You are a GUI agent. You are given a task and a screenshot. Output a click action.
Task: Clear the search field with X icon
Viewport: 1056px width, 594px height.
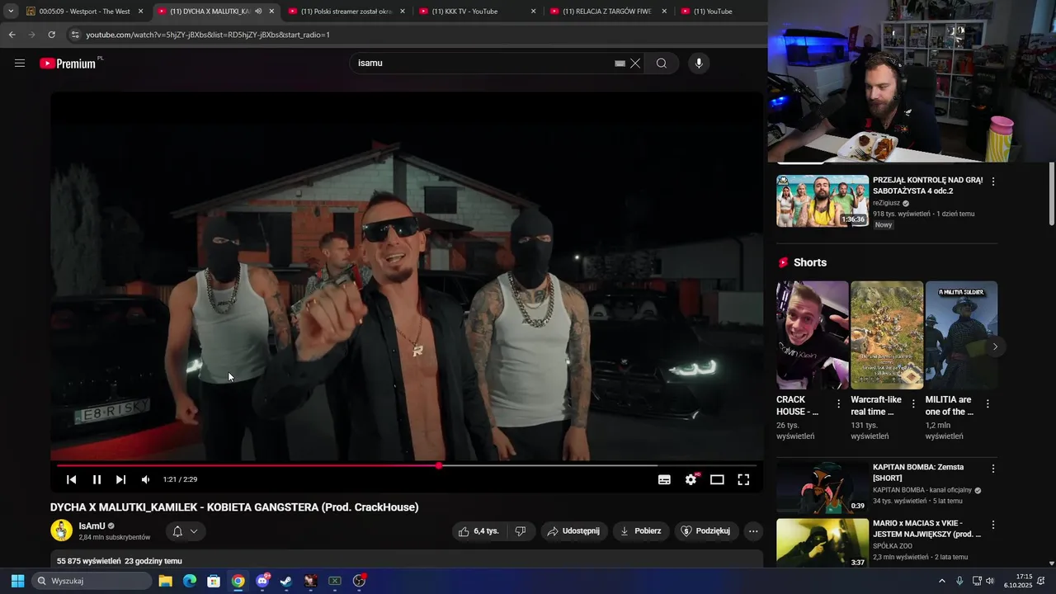point(635,64)
